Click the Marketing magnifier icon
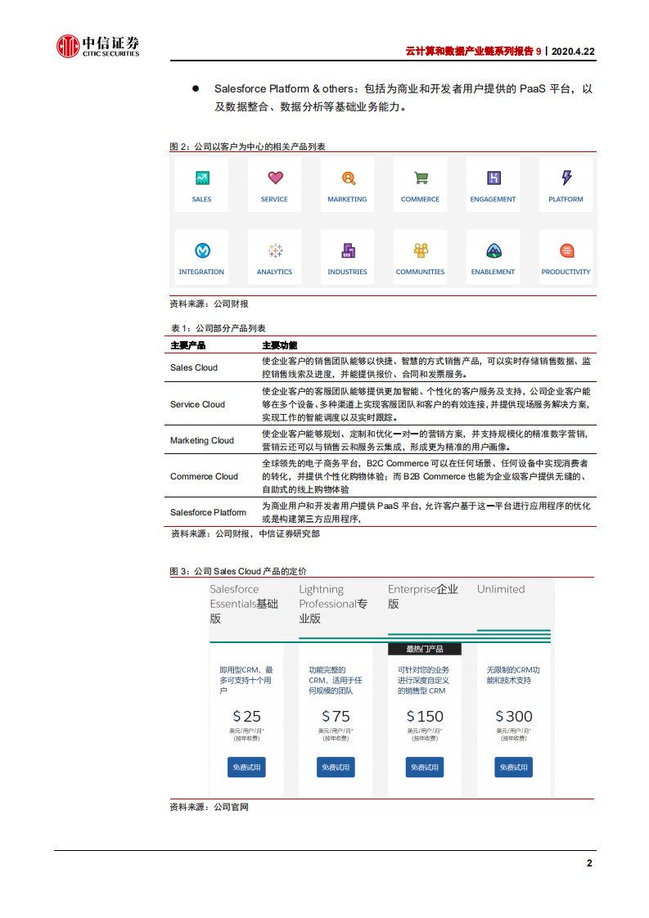This screenshot has height=918, width=649. 349,178
